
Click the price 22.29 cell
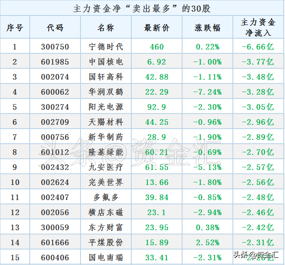(x=157, y=92)
